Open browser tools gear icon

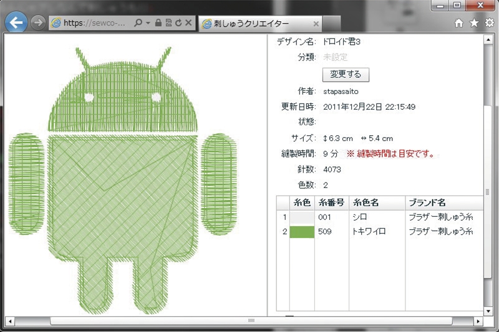click(490, 23)
